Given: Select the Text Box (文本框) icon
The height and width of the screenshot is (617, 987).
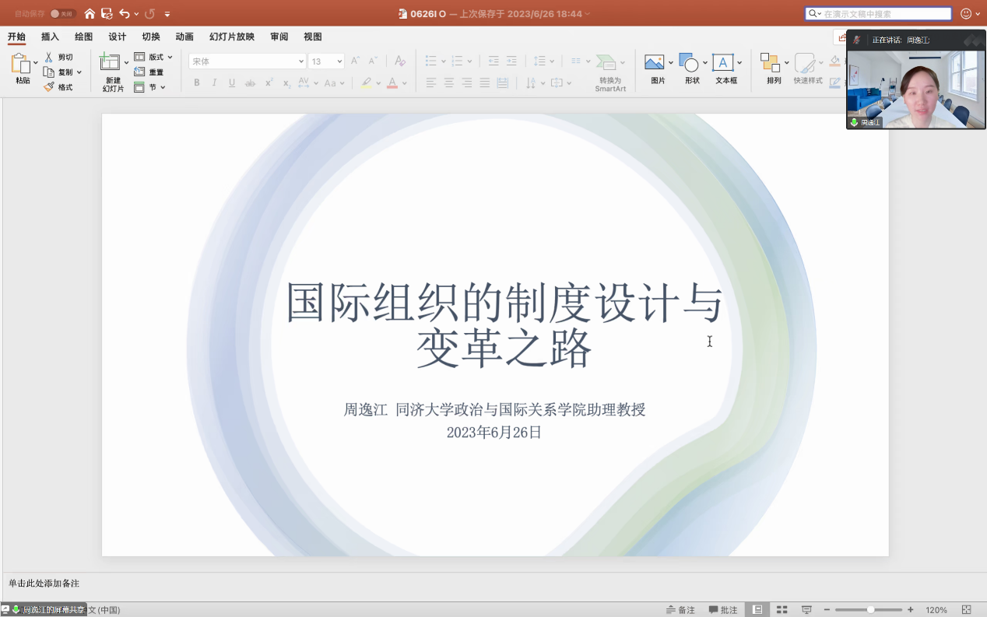Looking at the screenshot, I should point(723,62).
